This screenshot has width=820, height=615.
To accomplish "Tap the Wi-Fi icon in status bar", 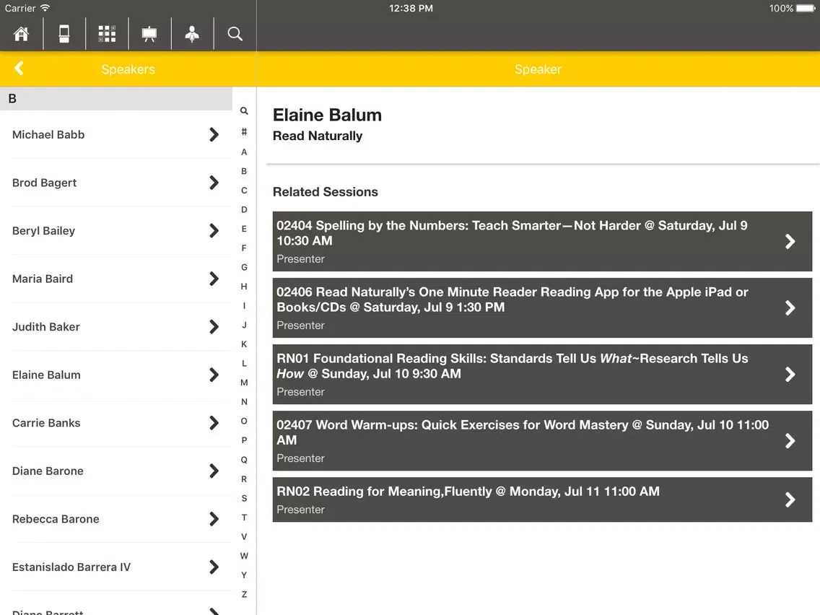I will (x=45, y=8).
